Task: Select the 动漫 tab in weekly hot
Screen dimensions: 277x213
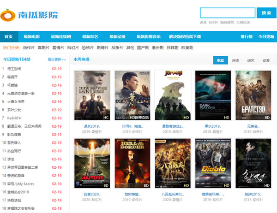Action: pos(266,60)
